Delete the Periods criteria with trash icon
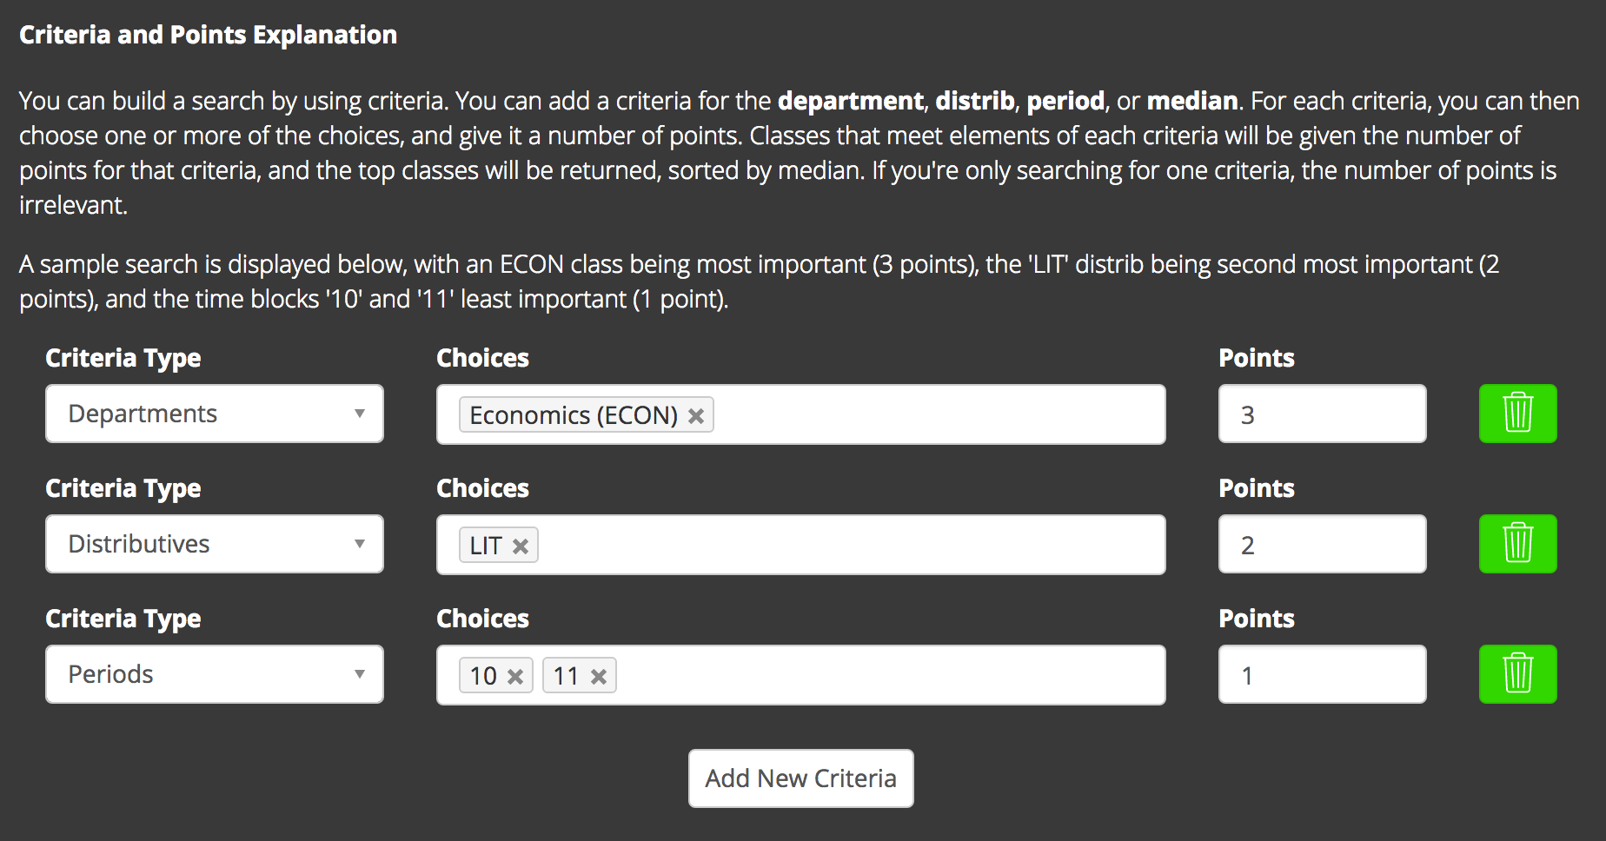The width and height of the screenshot is (1606, 841). click(1517, 674)
